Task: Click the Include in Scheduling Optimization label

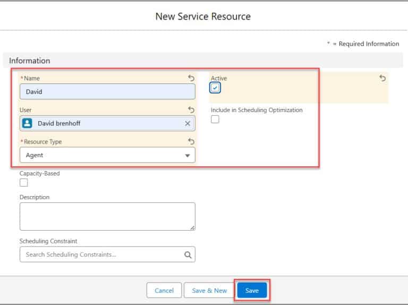Action: point(257,110)
